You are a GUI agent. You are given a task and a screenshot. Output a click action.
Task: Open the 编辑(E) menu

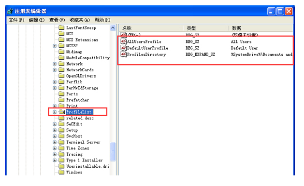tap(37, 20)
